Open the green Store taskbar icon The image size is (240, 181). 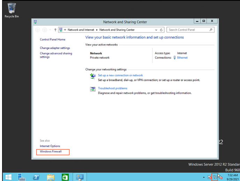(x=65, y=177)
